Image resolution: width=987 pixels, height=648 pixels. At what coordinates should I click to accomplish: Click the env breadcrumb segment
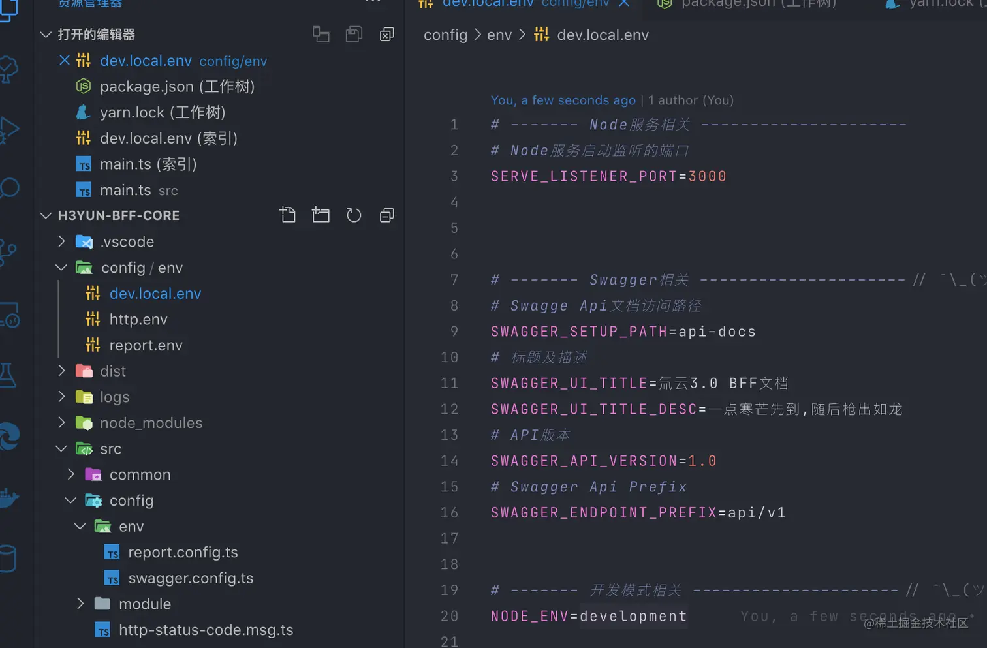tap(499, 35)
